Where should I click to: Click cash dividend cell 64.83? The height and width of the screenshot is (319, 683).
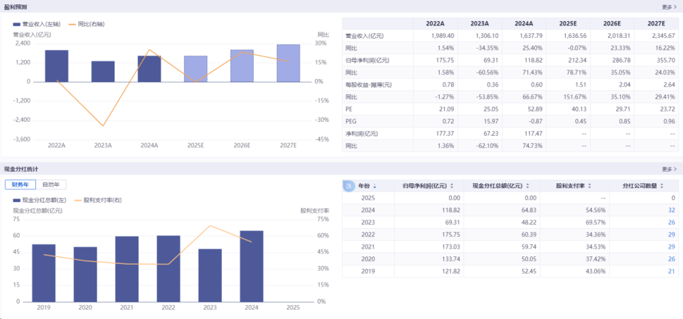click(529, 210)
